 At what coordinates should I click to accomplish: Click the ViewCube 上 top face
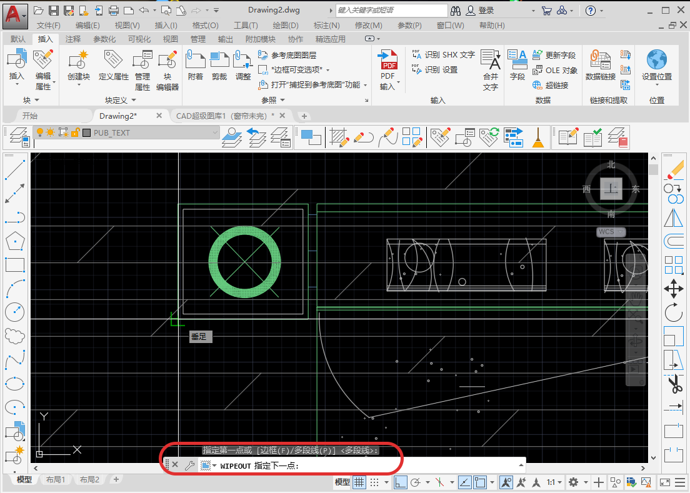611,189
